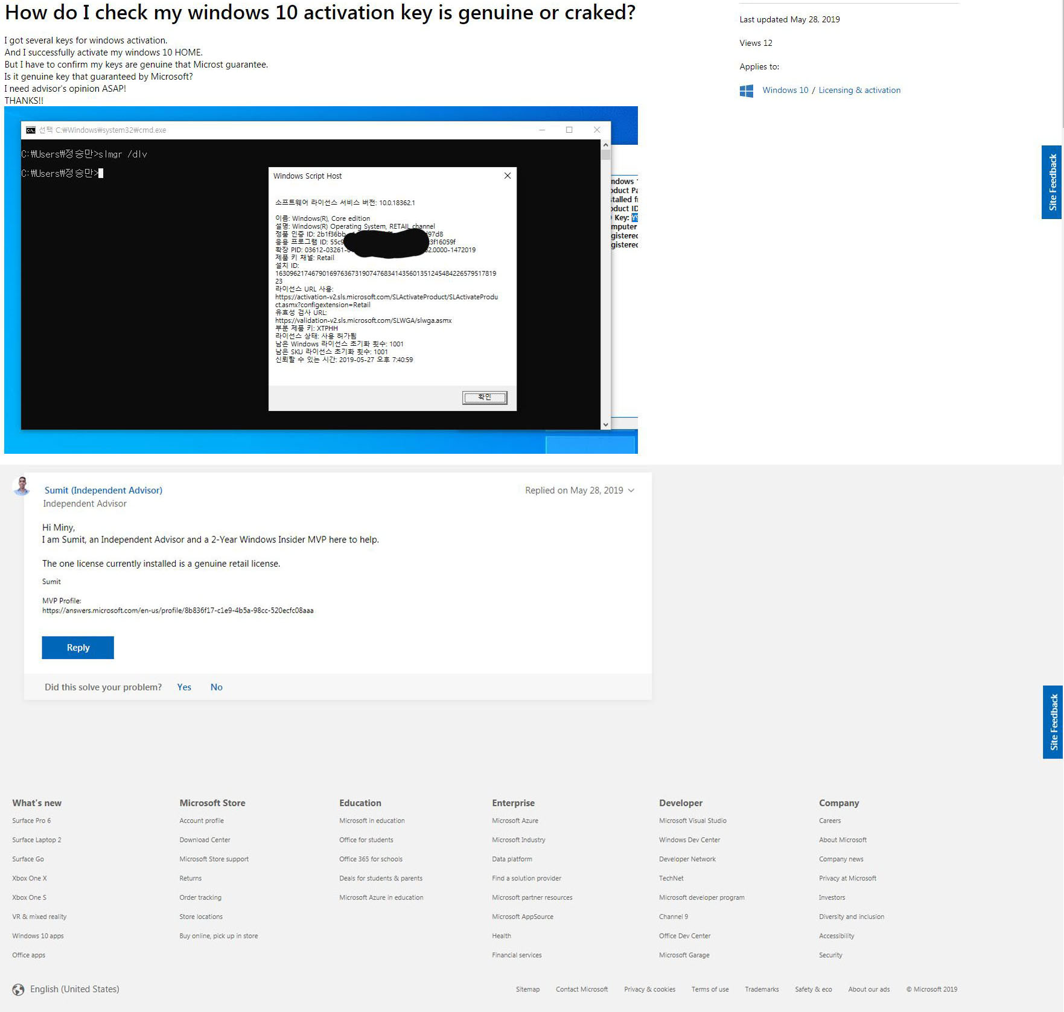Viewport: 1064px width, 1012px height.
Task: Go to Store locations link
Action: click(x=201, y=917)
